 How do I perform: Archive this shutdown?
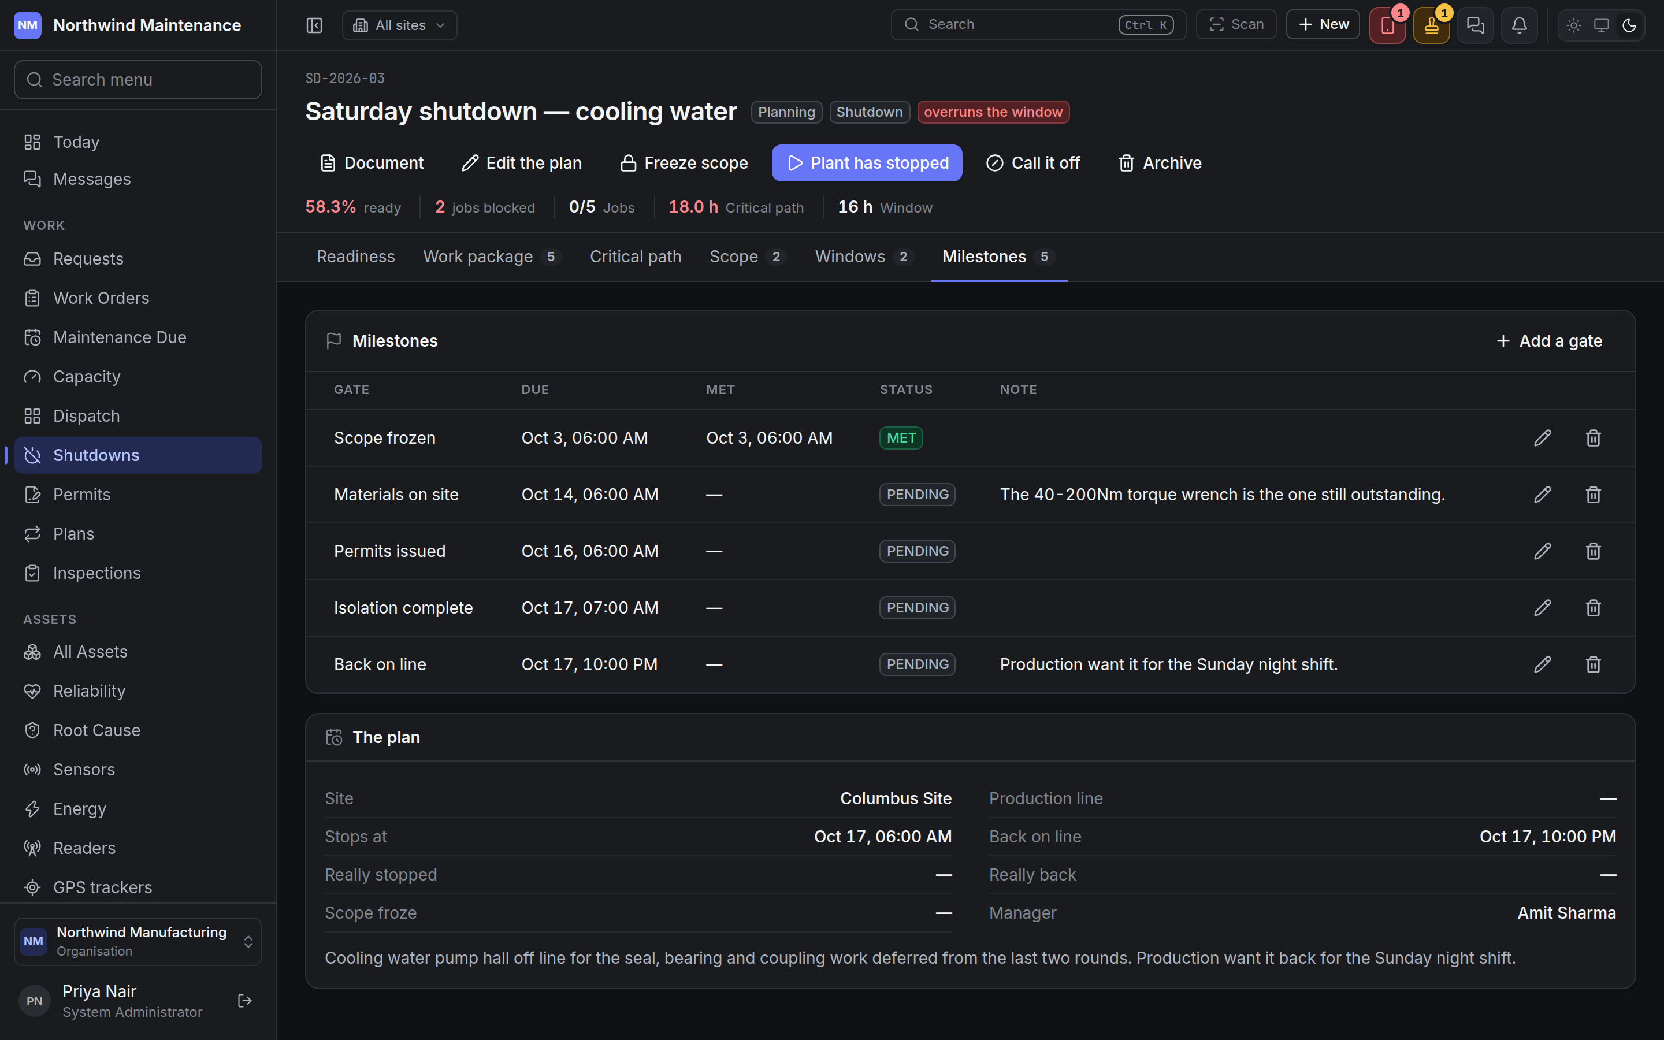1160,163
